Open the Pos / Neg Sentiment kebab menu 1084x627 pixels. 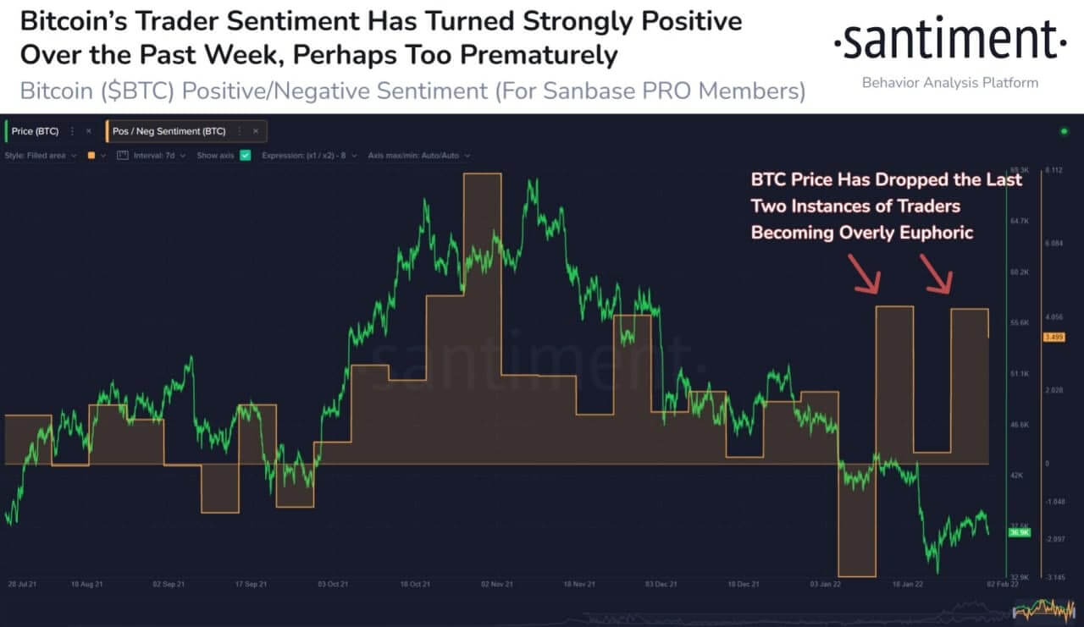[x=238, y=131]
